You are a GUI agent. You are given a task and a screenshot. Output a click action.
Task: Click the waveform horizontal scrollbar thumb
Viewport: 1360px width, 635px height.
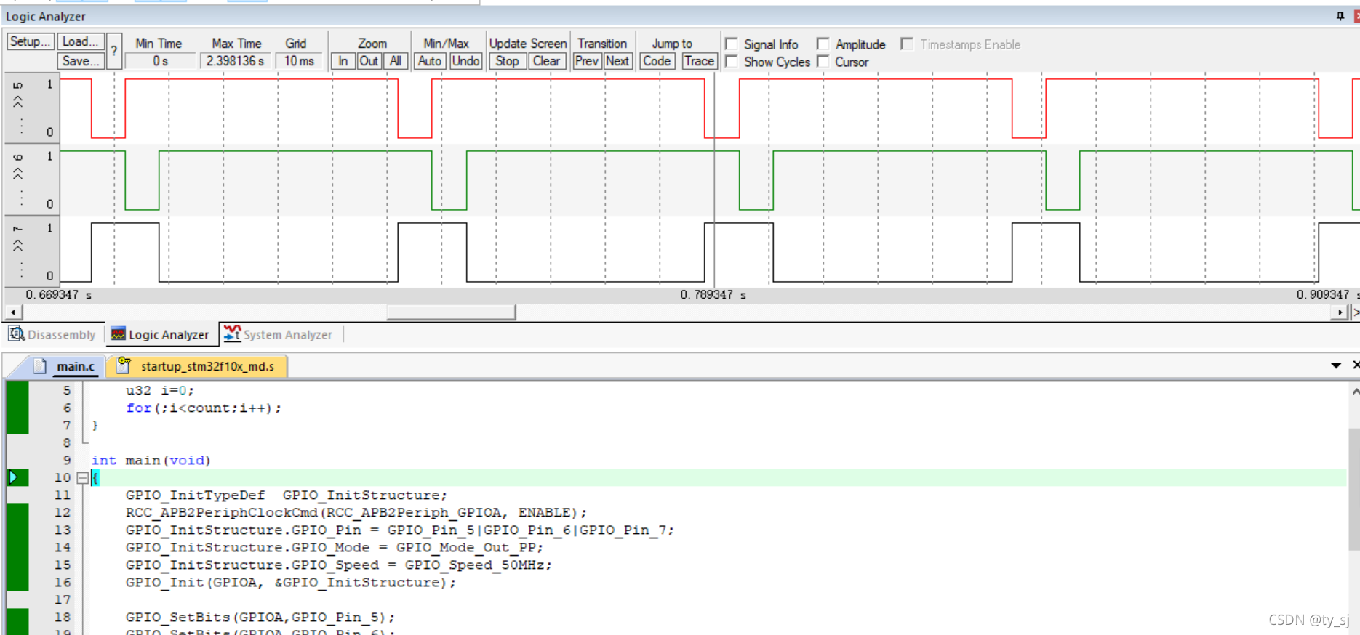(x=451, y=312)
